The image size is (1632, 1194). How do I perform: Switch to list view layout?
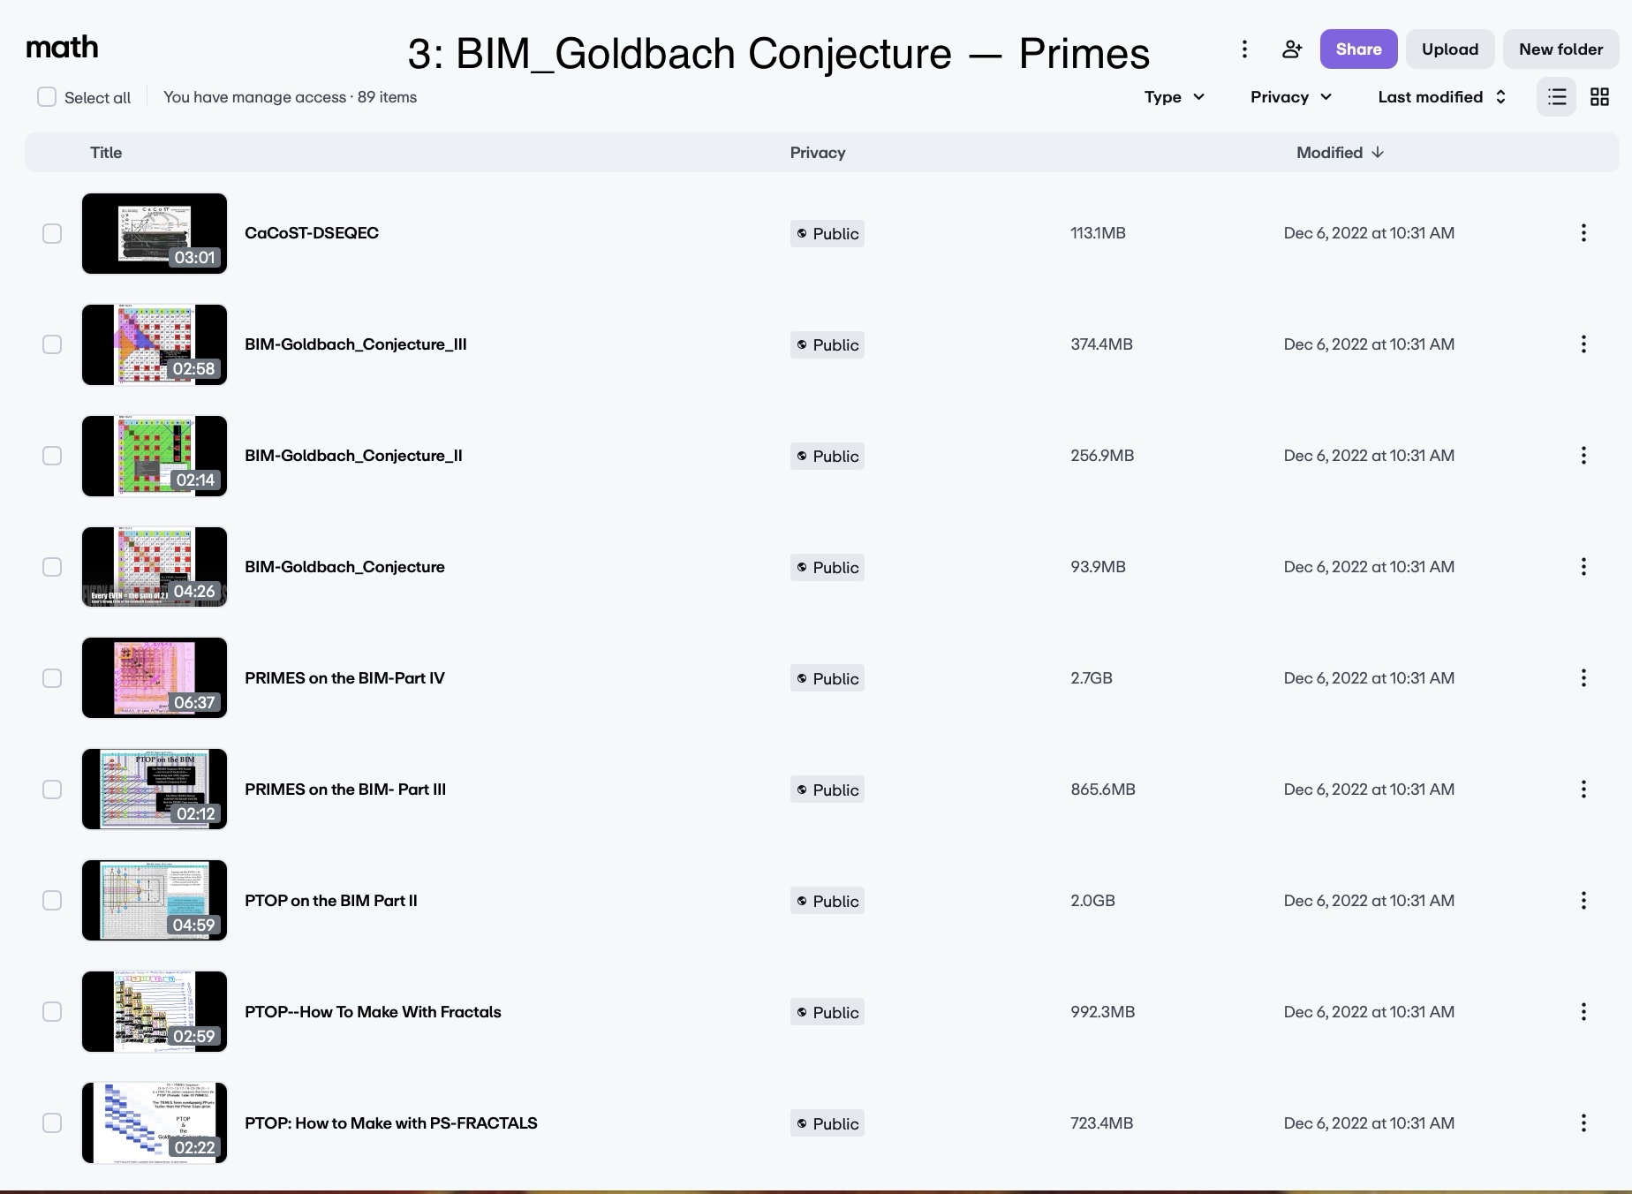click(x=1557, y=97)
